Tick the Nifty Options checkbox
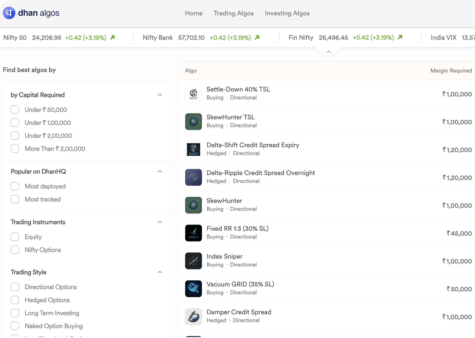Screen dimensions: 475x338 point(15,250)
